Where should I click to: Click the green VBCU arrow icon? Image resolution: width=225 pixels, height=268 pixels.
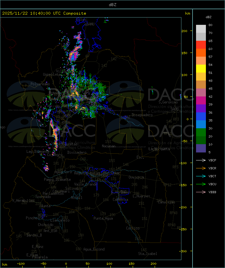tap(201, 184)
